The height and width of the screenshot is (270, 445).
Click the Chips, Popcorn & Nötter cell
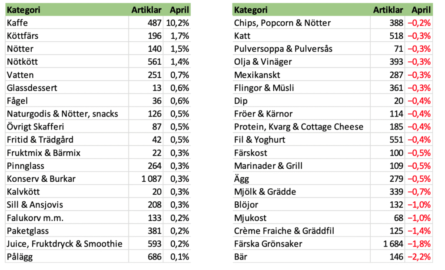point(282,23)
